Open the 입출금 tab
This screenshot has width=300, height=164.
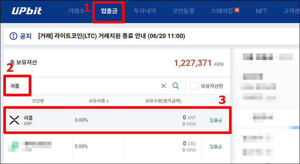109,11
